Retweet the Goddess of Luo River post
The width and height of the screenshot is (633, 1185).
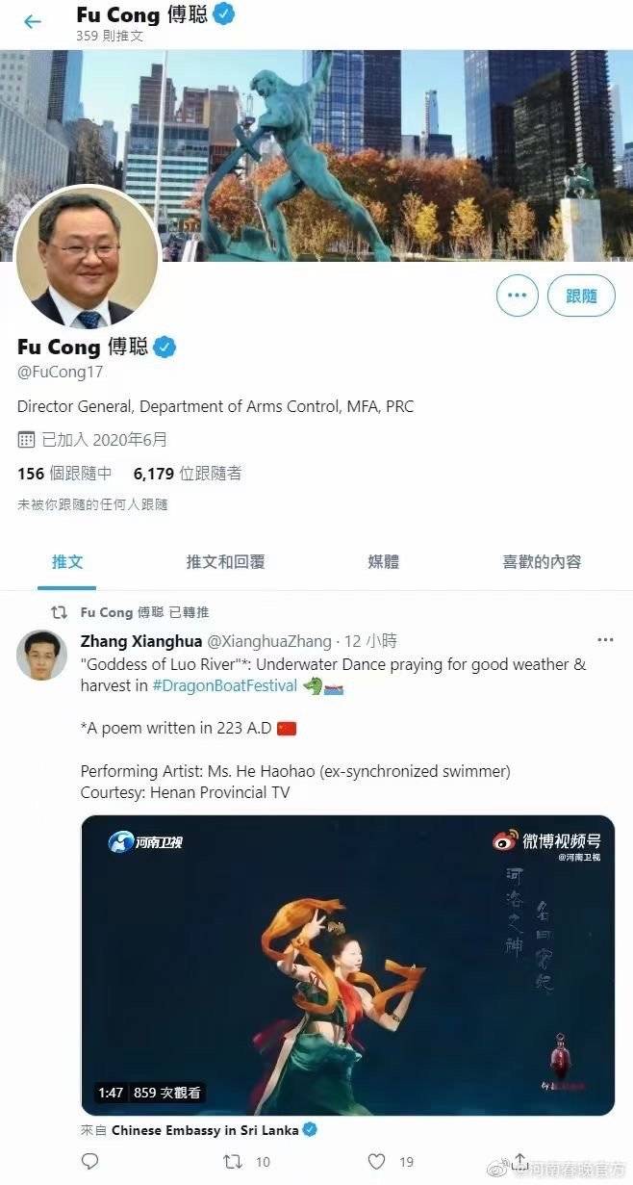coord(233,1162)
